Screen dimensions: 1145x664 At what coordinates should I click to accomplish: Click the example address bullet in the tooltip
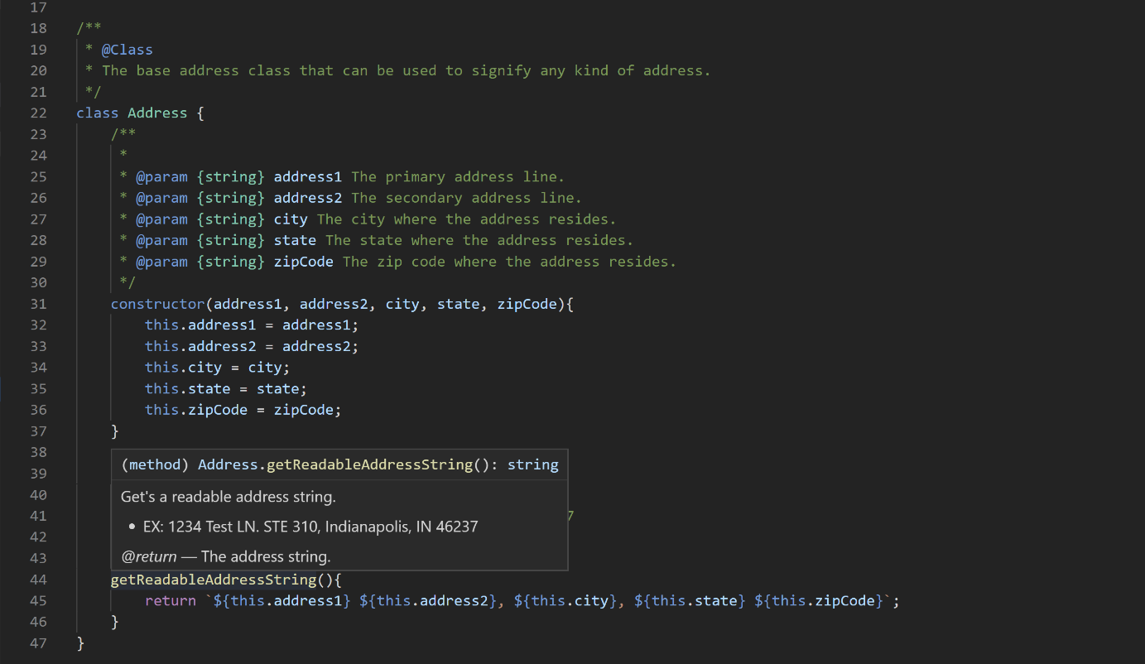(x=310, y=526)
